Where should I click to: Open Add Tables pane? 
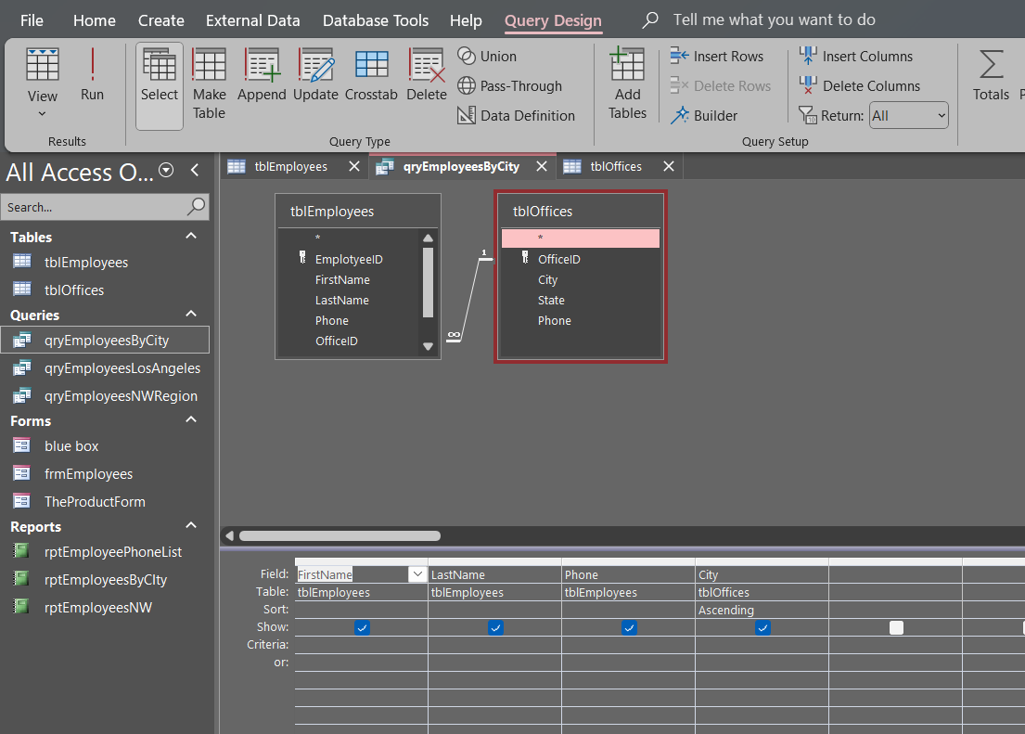628,84
